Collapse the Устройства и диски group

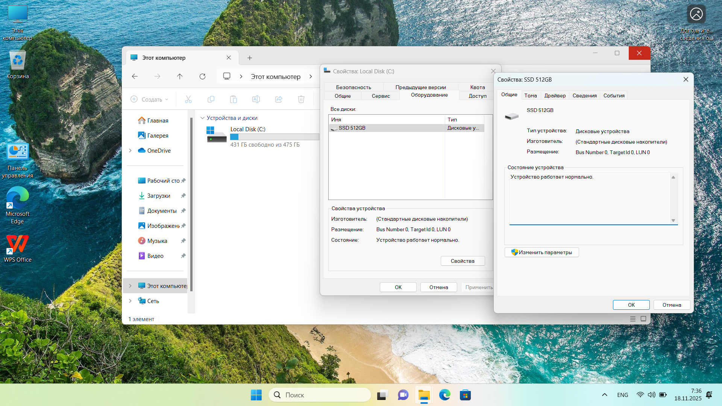[202, 118]
